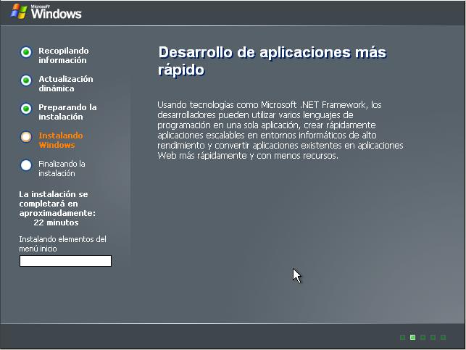Click the last slide indicator square
Viewport: 466px width, 350px height.
click(443, 337)
